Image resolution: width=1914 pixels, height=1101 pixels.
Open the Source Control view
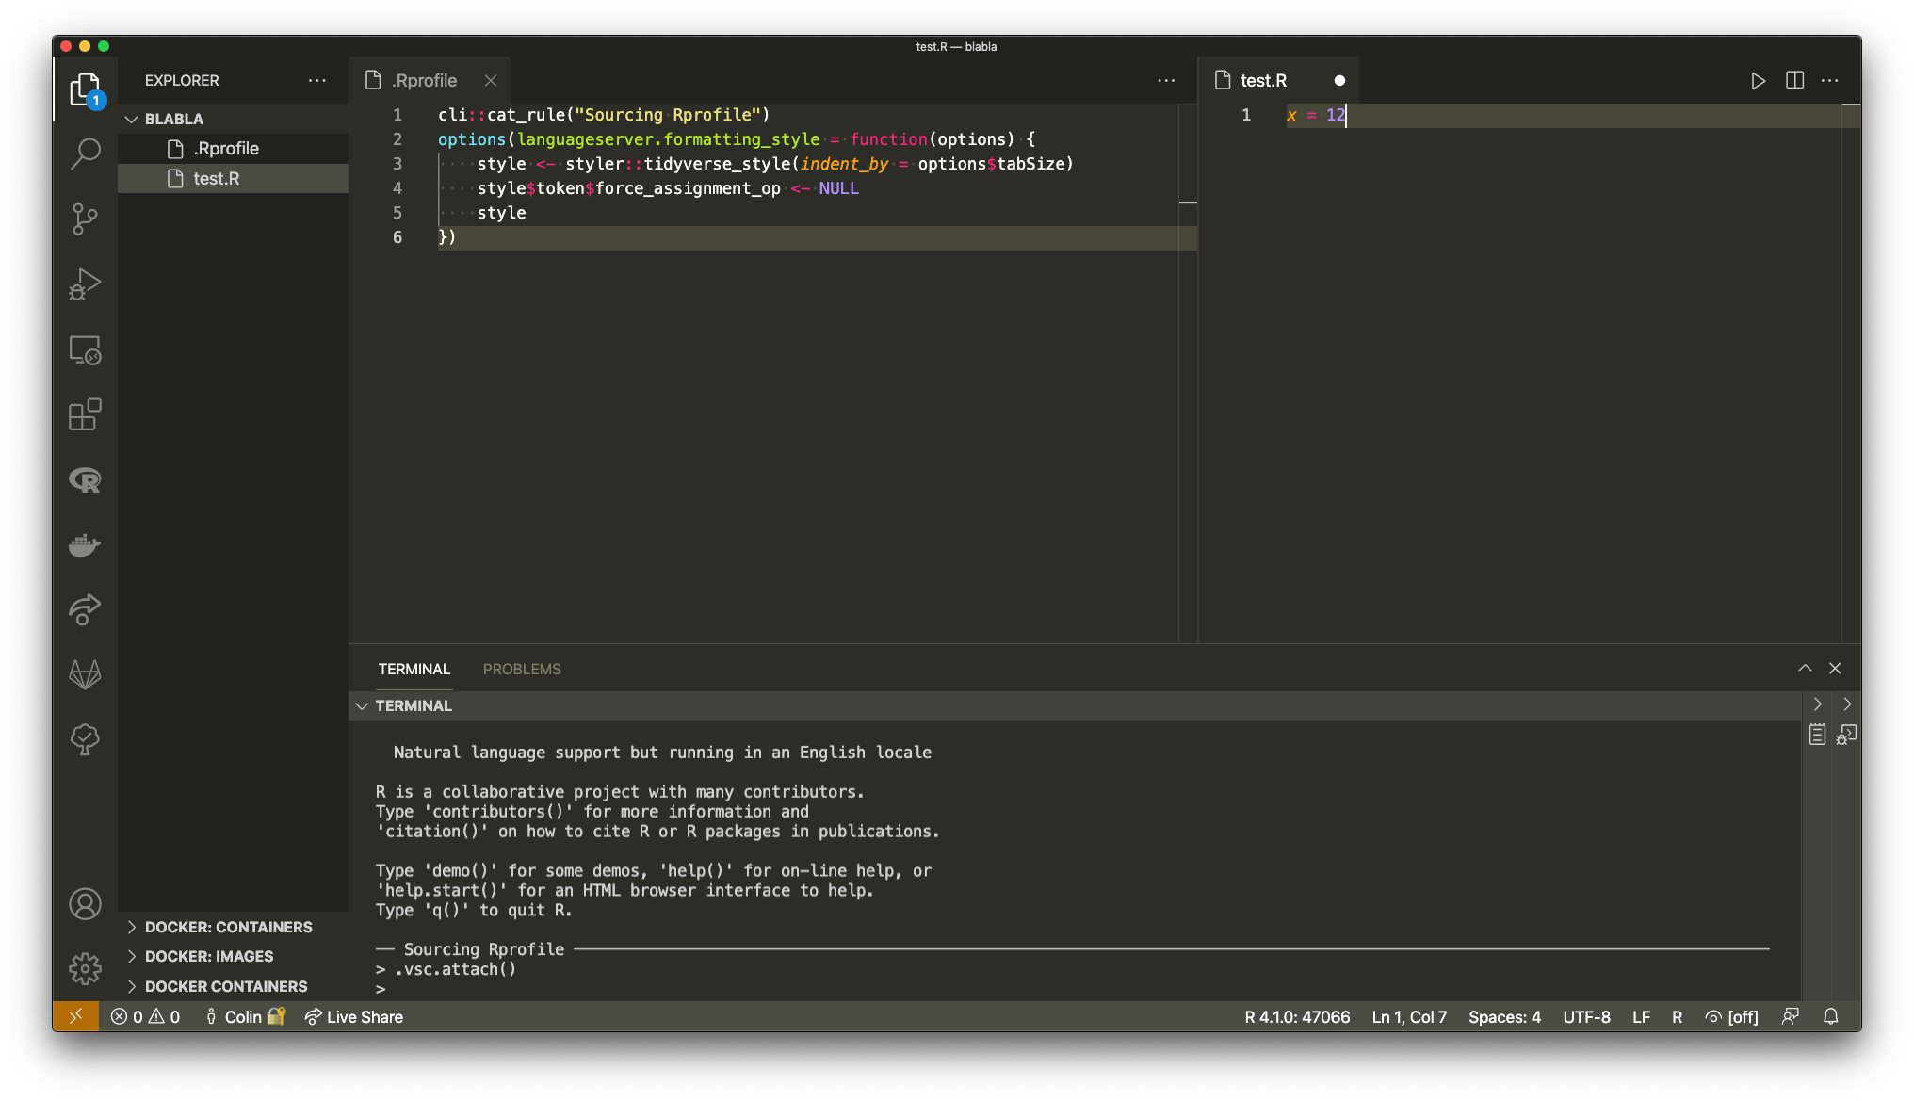click(85, 219)
